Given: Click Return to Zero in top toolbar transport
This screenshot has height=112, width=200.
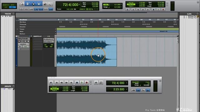Looking at the screenshot, I should pyautogui.click(x=133, y=10).
